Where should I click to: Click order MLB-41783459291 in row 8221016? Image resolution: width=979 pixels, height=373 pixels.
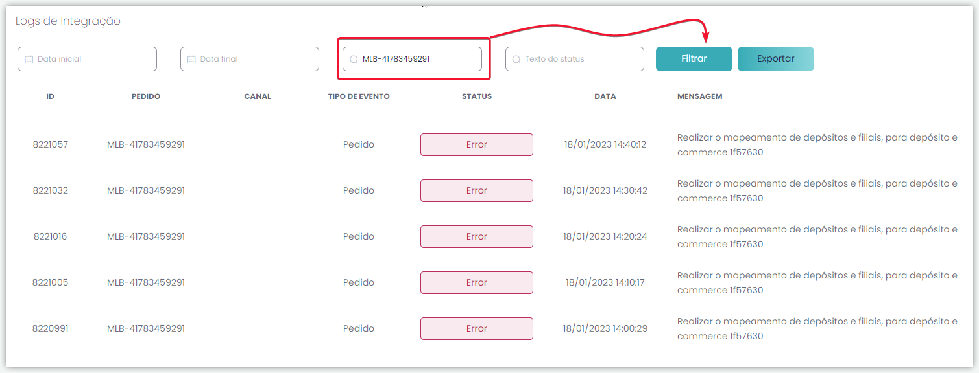pyautogui.click(x=146, y=236)
